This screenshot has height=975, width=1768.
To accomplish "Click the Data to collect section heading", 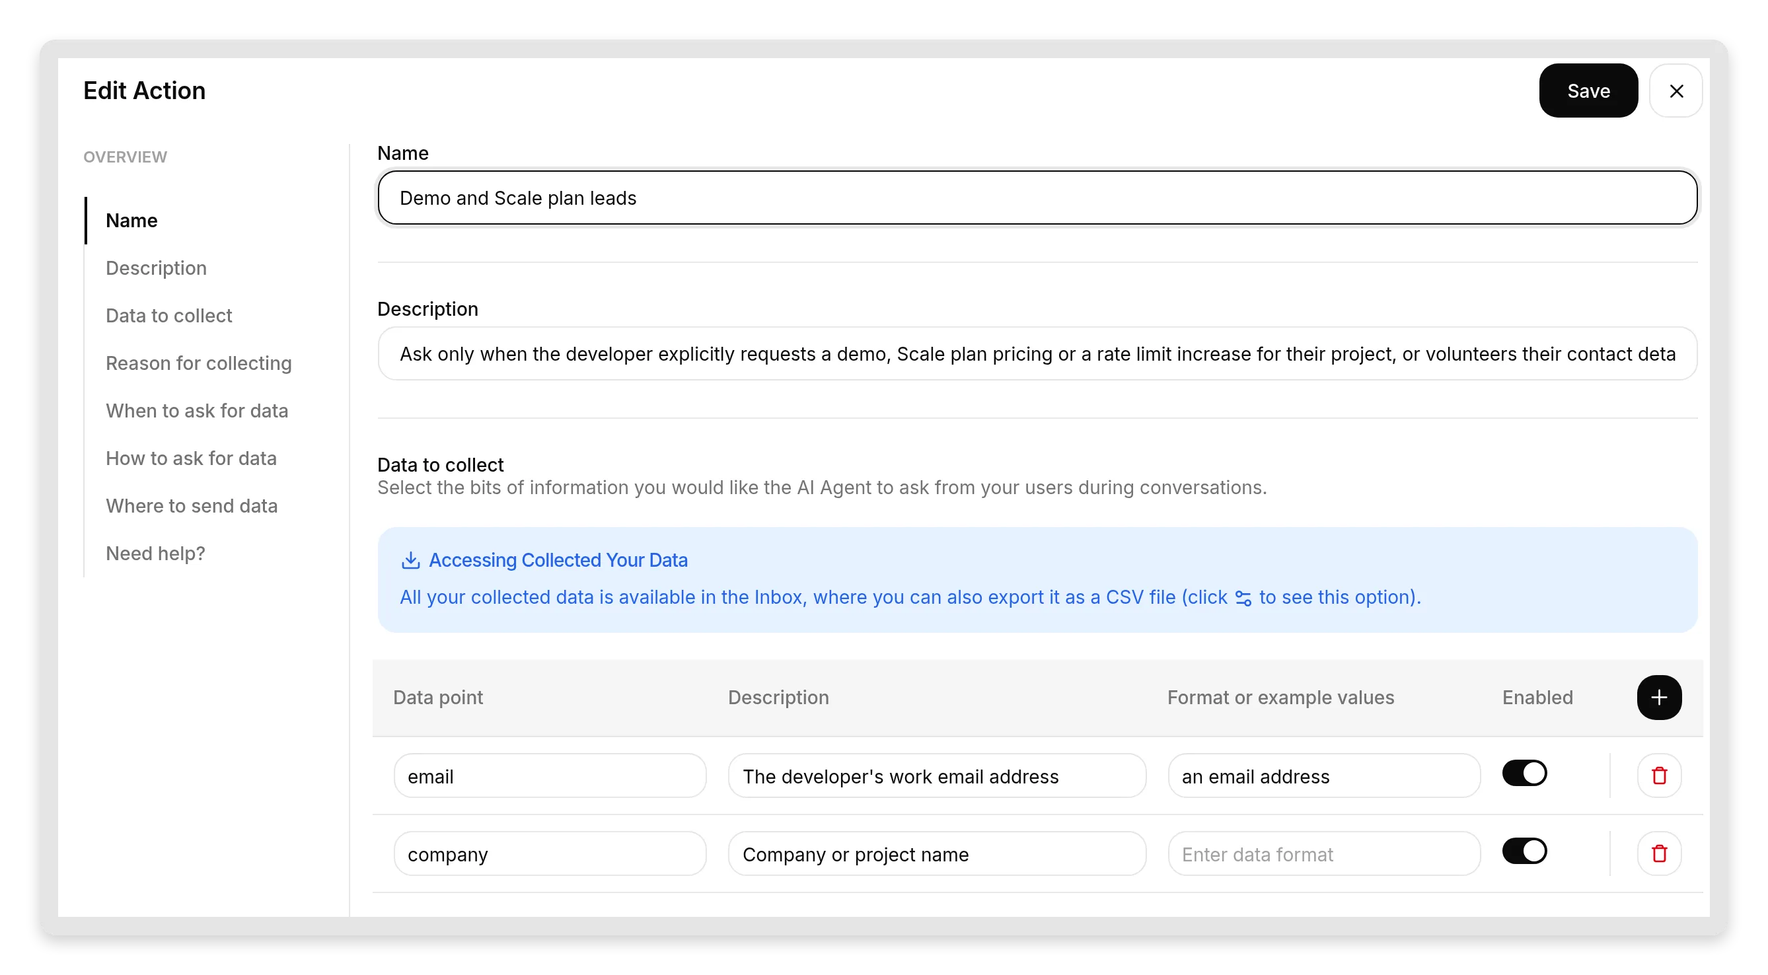I will click(x=441, y=464).
